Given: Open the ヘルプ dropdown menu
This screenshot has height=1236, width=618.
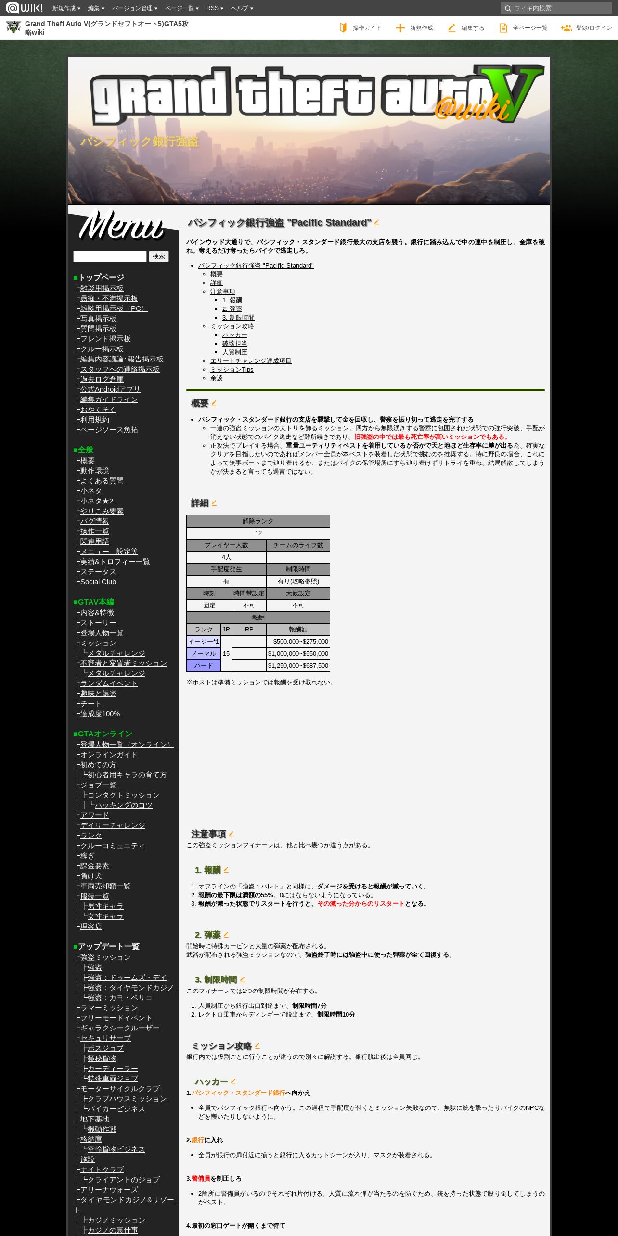Looking at the screenshot, I should click(242, 8).
